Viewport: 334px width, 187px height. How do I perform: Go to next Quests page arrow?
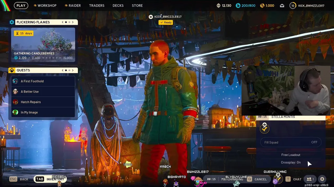tap(73, 70)
